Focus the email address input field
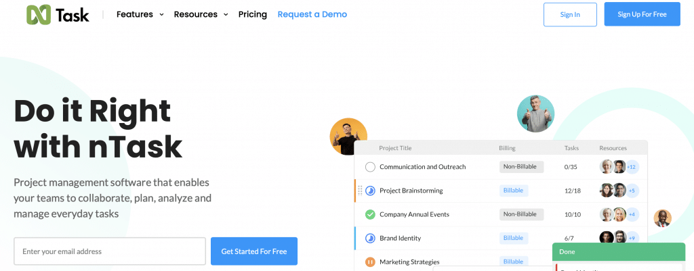The width and height of the screenshot is (694, 271). coord(110,251)
